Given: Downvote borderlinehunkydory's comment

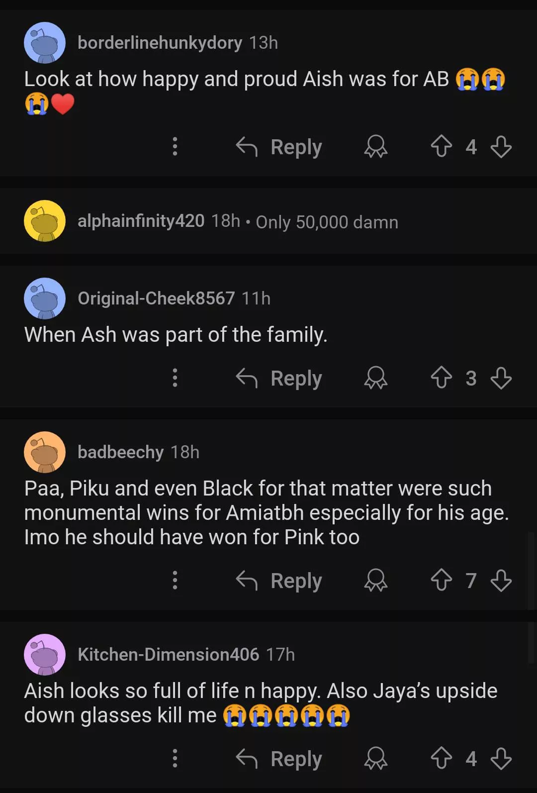Looking at the screenshot, I should coord(501,147).
